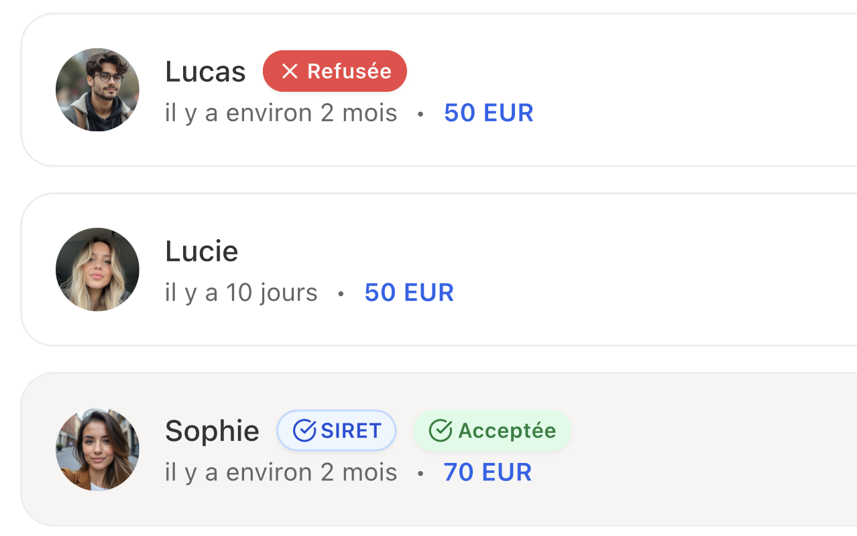
Task: Click the "il y a 10 jours" timestamp
Action: pyautogui.click(x=241, y=293)
